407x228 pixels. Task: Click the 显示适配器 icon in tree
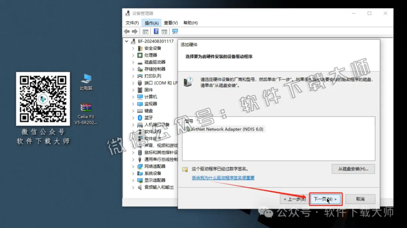tap(140, 180)
